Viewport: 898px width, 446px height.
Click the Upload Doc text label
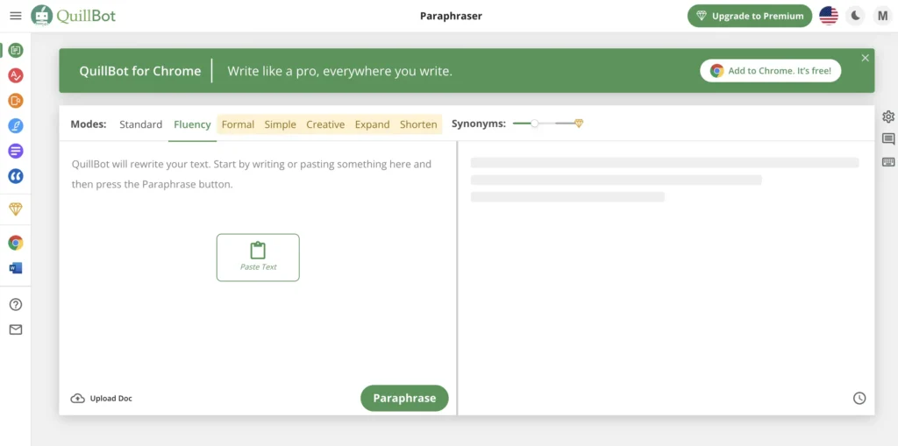[x=111, y=399]
